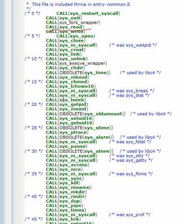Click the CALL(OBSOLETE(sys_utime)) entry
The image size is (187, 224).
(x=80, y=151)
